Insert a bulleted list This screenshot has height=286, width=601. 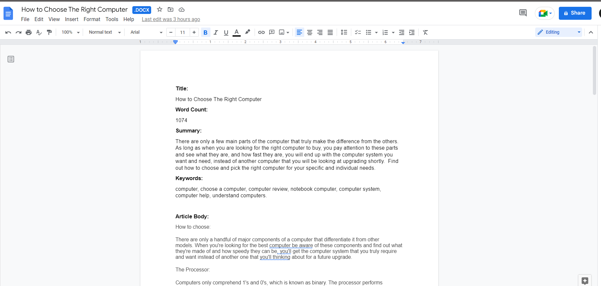[x=368, y=32]
